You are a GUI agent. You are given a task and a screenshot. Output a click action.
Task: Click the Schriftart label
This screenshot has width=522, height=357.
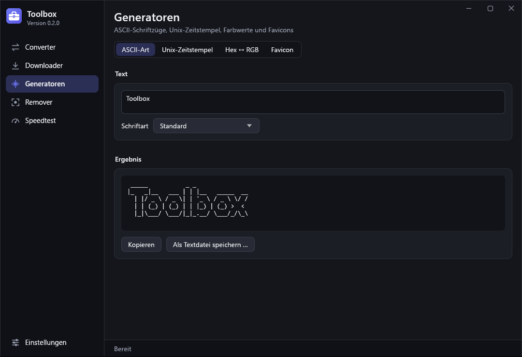135,126
